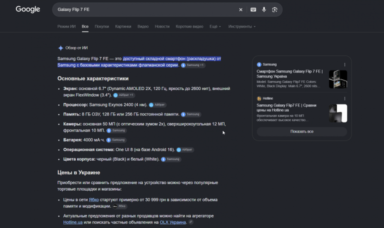The height and width of the screenshot is (228, 384).
Task: Expand the Ещё dropdown menu
Action: tap(215, 26)
